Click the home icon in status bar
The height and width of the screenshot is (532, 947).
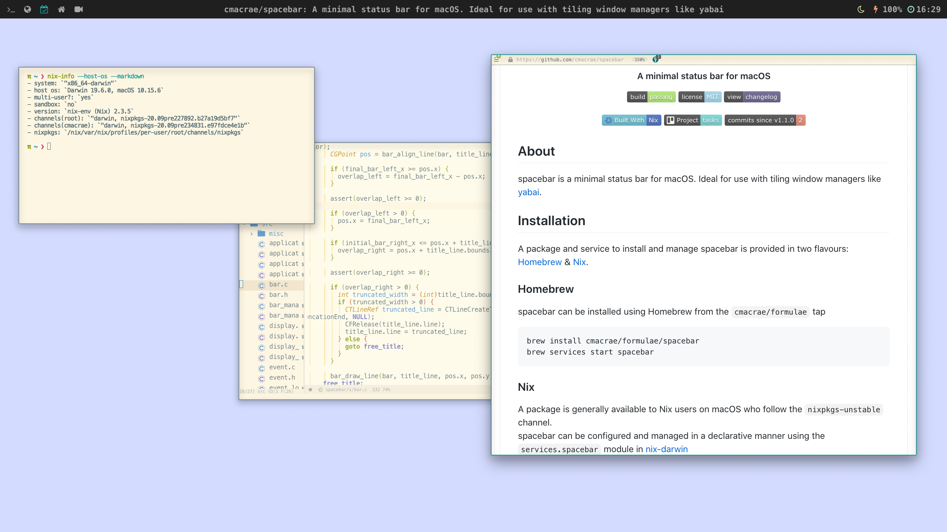pos(61,9)
